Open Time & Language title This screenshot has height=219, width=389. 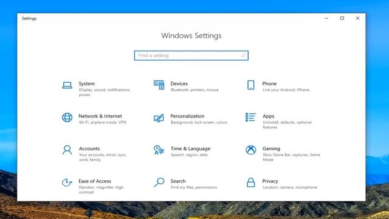(190, 148)
